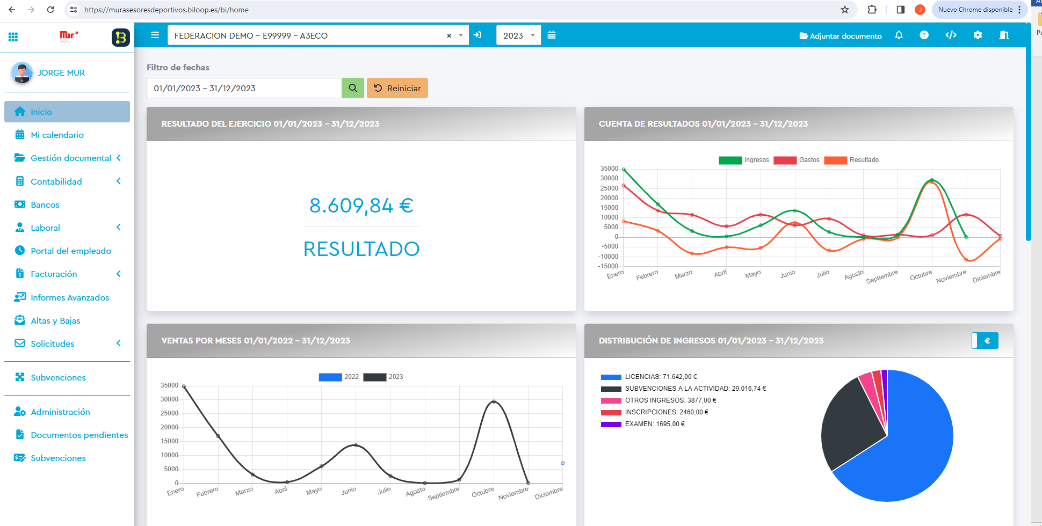Click the LICENCIAS blue legend swatch
1042x526 pixels.
(611, 377)
